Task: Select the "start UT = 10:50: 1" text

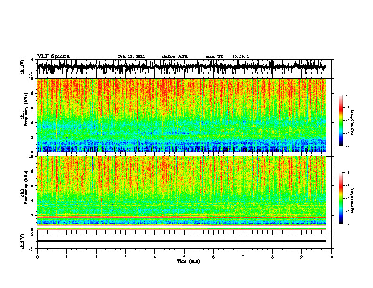Action: click(x=227, y=56)
